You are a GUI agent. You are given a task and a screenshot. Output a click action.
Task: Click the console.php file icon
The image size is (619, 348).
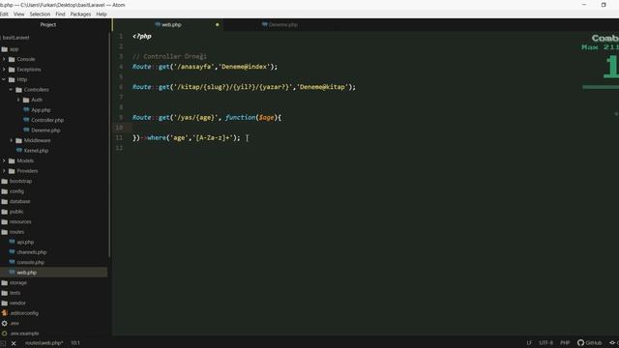pyautogui.click(x=12, y=262)
